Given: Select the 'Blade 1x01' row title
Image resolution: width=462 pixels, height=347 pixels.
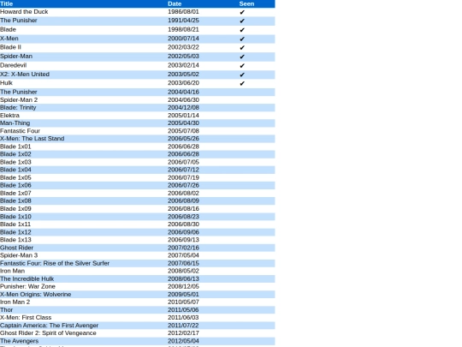Looking at the screenshot, I should [x=15, y=147].
